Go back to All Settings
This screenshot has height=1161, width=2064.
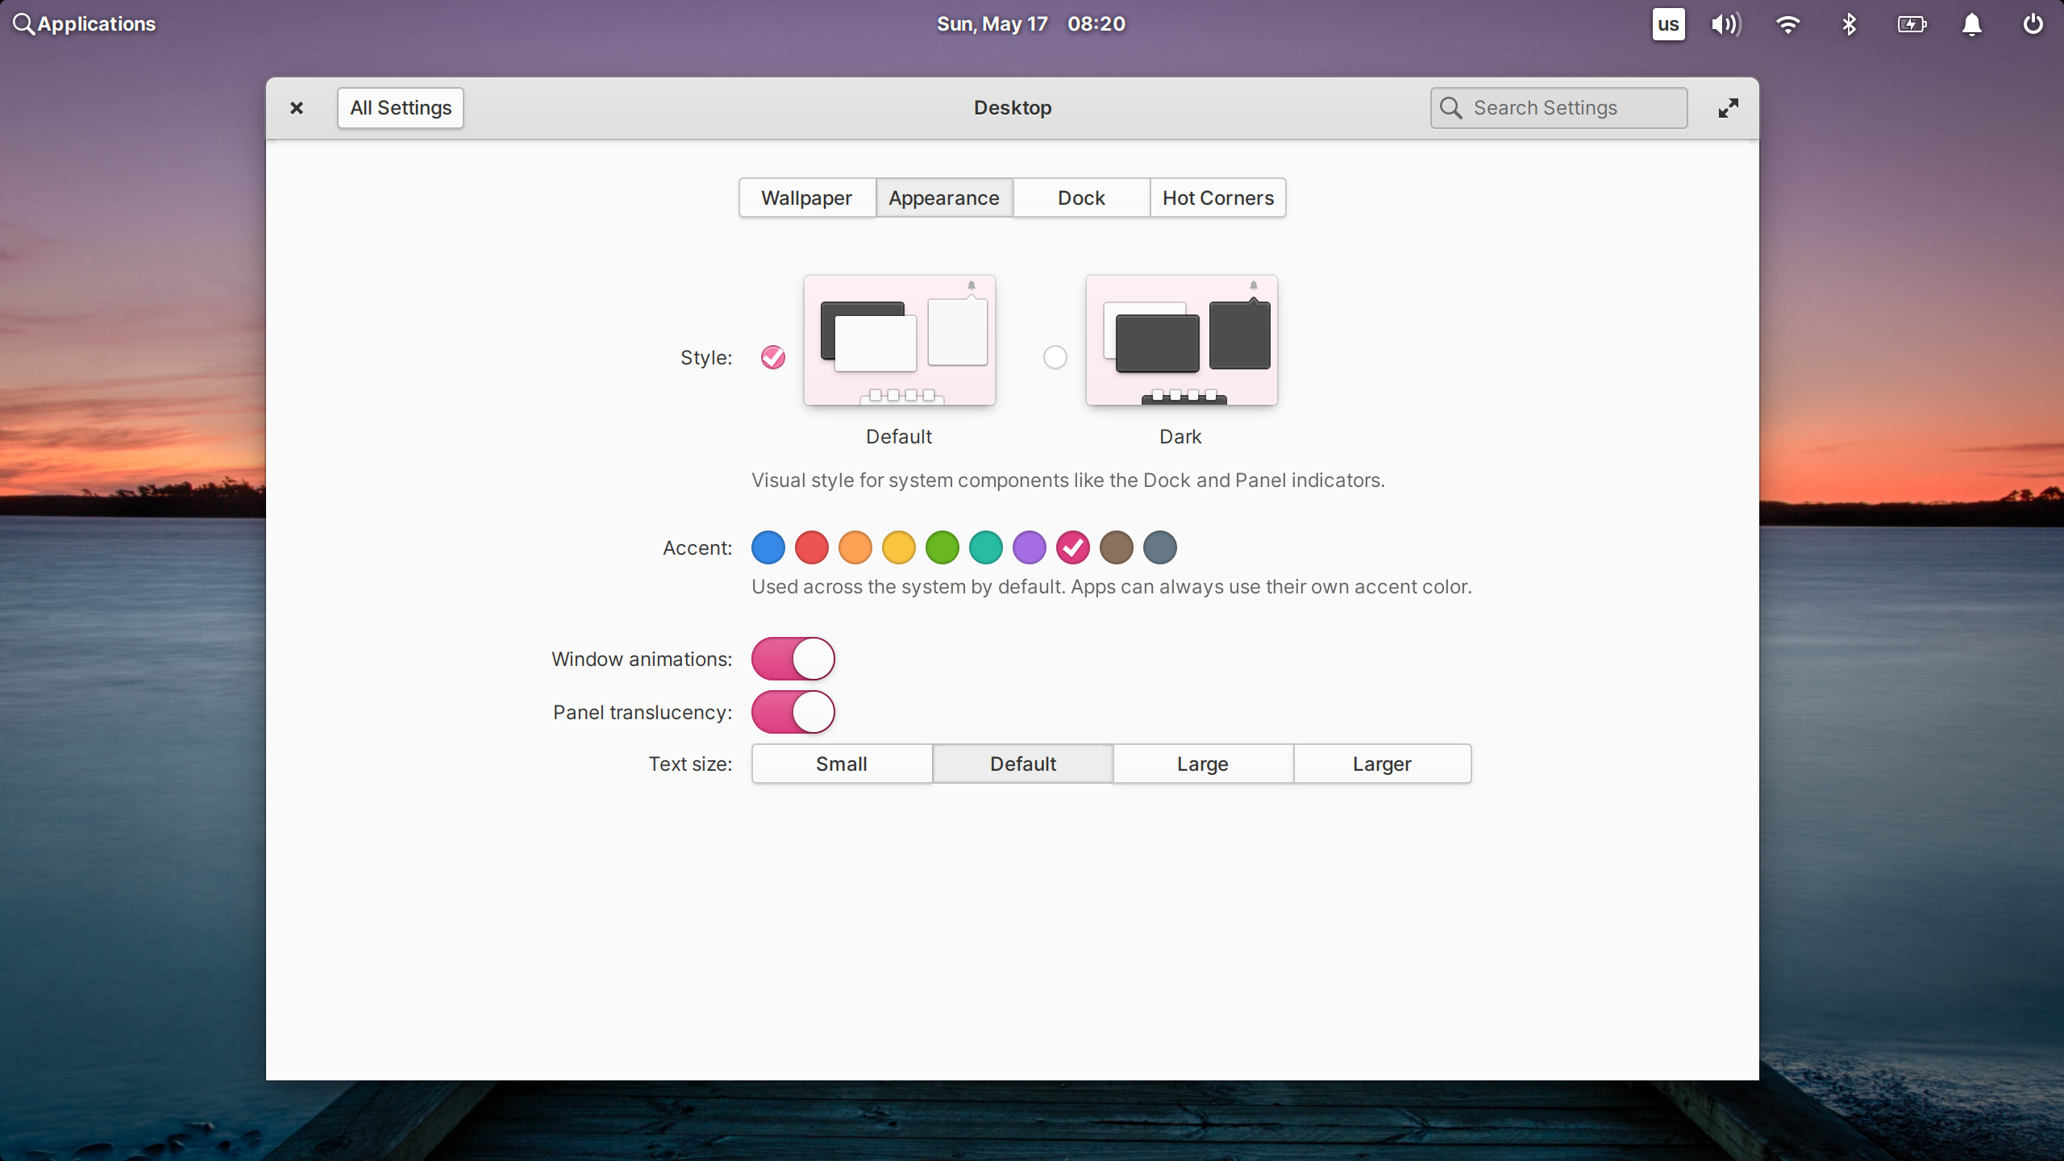point(401,108)
